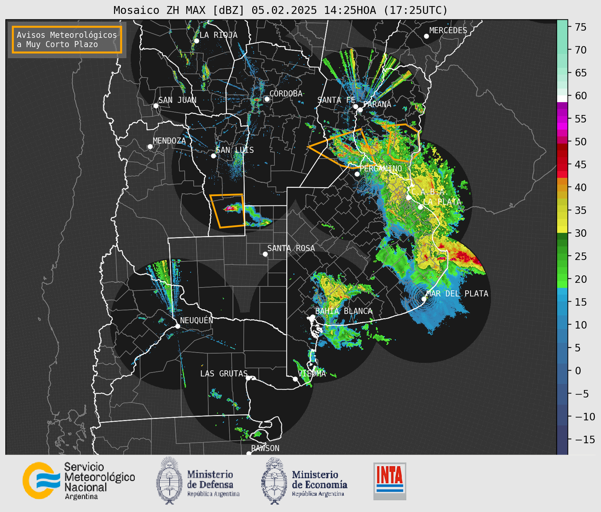Select the San Luis city marker
Screen dimensions: 601x512
point(213,156)
